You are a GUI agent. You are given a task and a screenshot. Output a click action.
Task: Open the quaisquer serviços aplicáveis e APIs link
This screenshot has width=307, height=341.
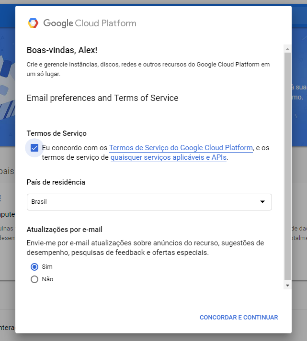[x=169, y=157]
